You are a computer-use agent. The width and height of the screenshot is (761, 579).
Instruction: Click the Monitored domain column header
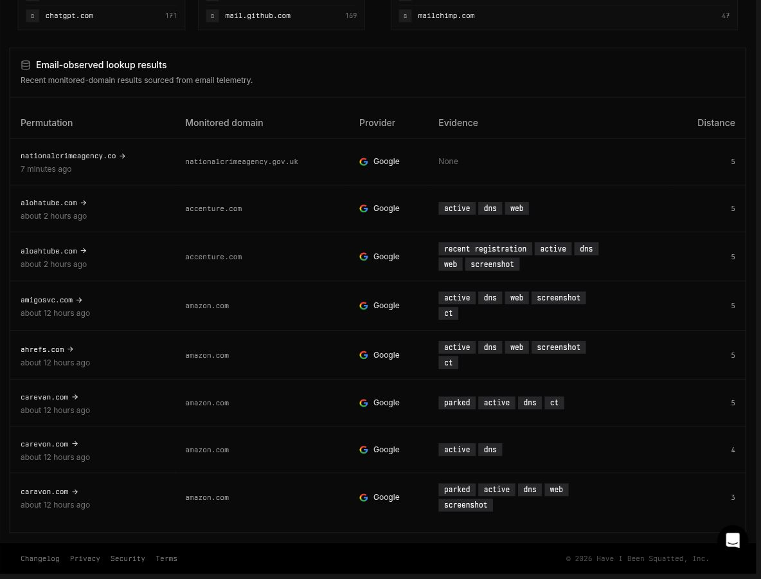click(224, 123)
